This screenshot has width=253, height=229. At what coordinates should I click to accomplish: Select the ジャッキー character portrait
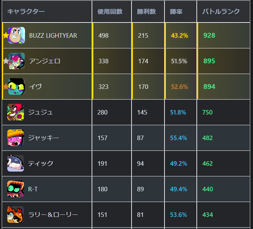[16, 138]
